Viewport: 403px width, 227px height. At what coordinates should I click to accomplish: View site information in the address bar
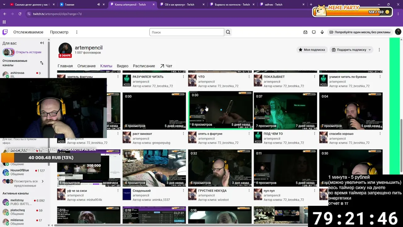point(29,14)
